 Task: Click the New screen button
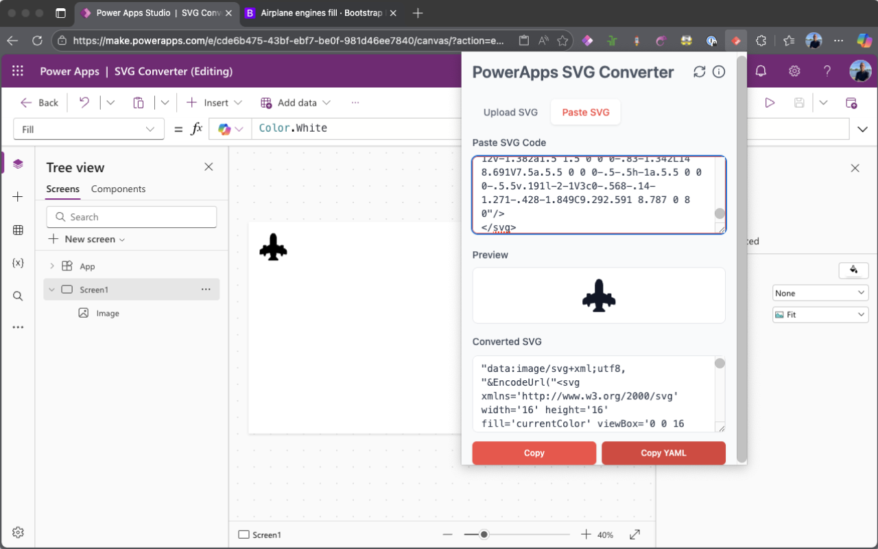[87, 240]
